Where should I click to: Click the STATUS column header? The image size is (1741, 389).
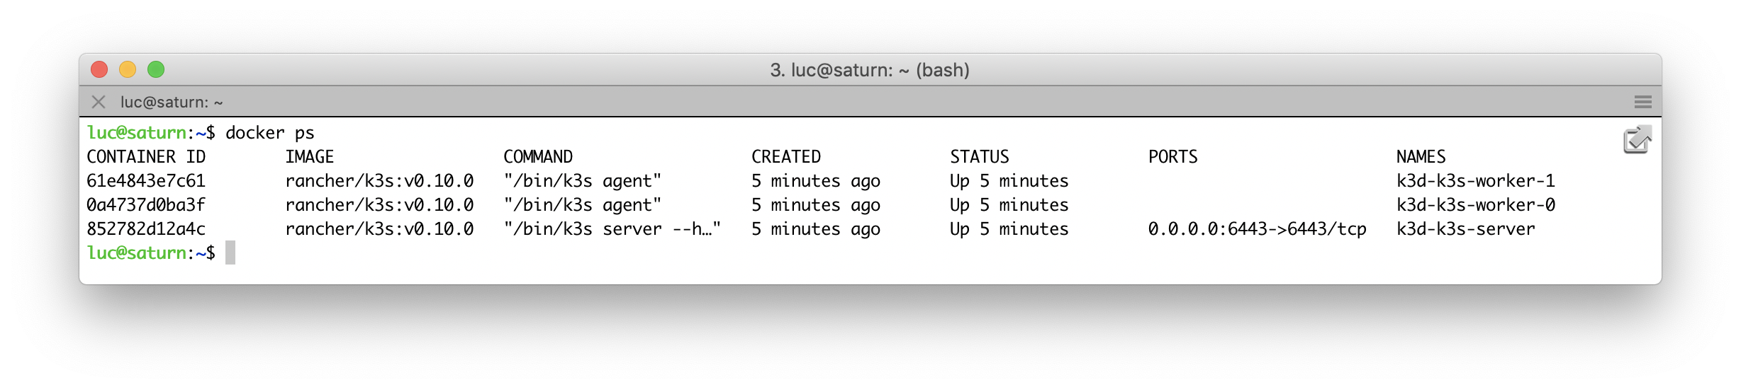(x=979, y=157)
